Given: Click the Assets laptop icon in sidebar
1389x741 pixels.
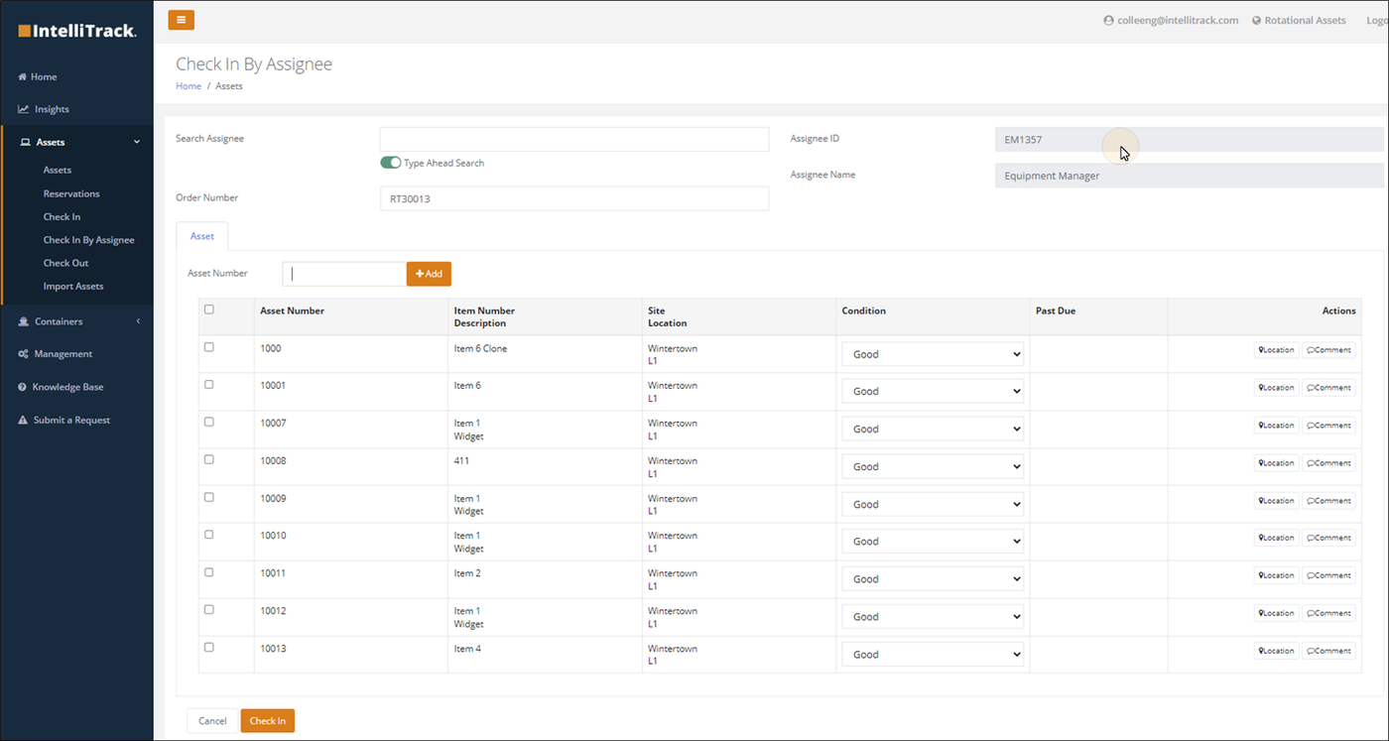Looking at the screenshot, I should [x=26, y=143].
